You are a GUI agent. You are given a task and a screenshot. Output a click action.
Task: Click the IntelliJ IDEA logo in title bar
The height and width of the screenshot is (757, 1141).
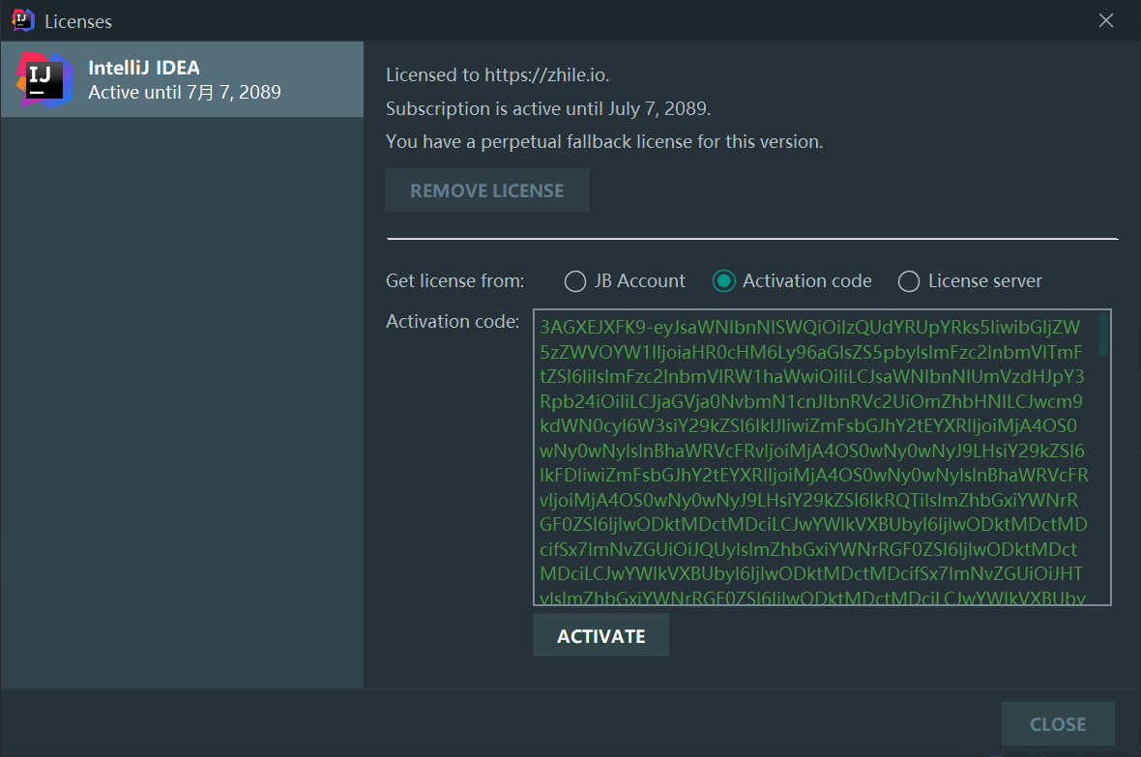[x=22, y=20]
